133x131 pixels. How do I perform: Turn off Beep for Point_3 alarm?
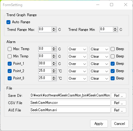112,78
